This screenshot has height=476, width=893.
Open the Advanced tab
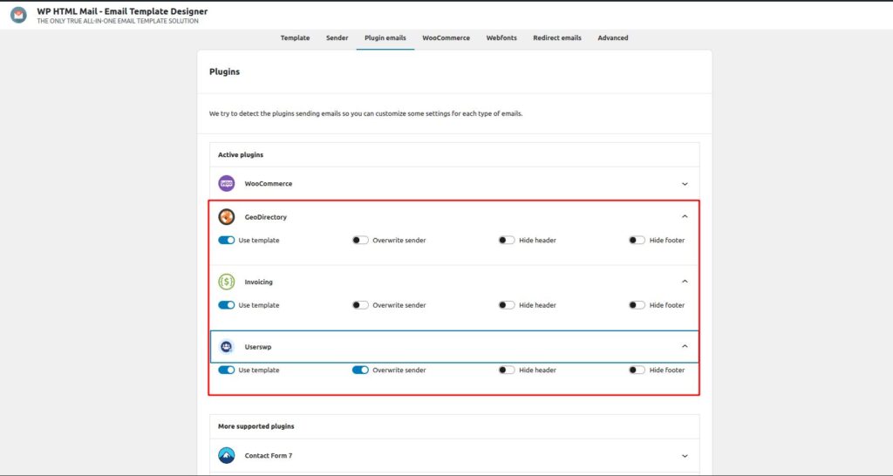[x=613, y=37]
